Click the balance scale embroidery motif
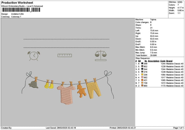185x130 pixels. 101,55
